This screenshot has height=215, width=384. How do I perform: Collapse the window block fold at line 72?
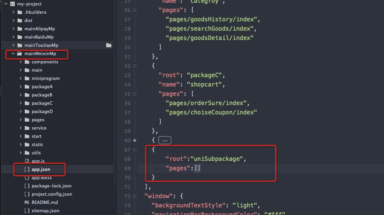coord(135,196)
